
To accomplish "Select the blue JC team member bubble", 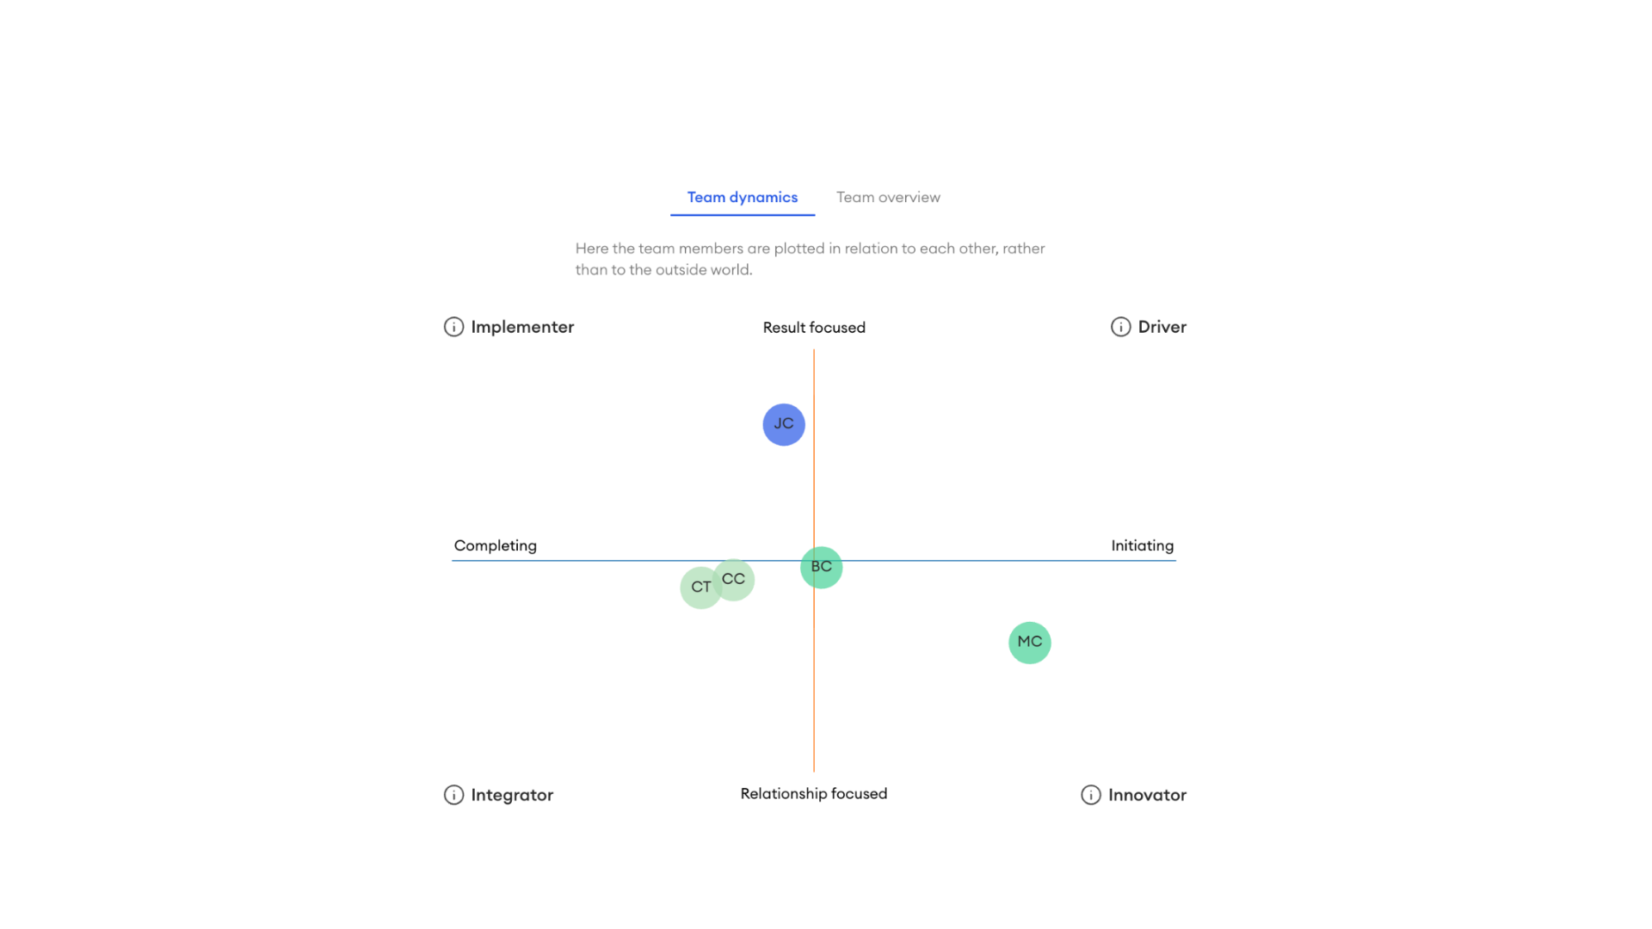I will tap(784, 424).
